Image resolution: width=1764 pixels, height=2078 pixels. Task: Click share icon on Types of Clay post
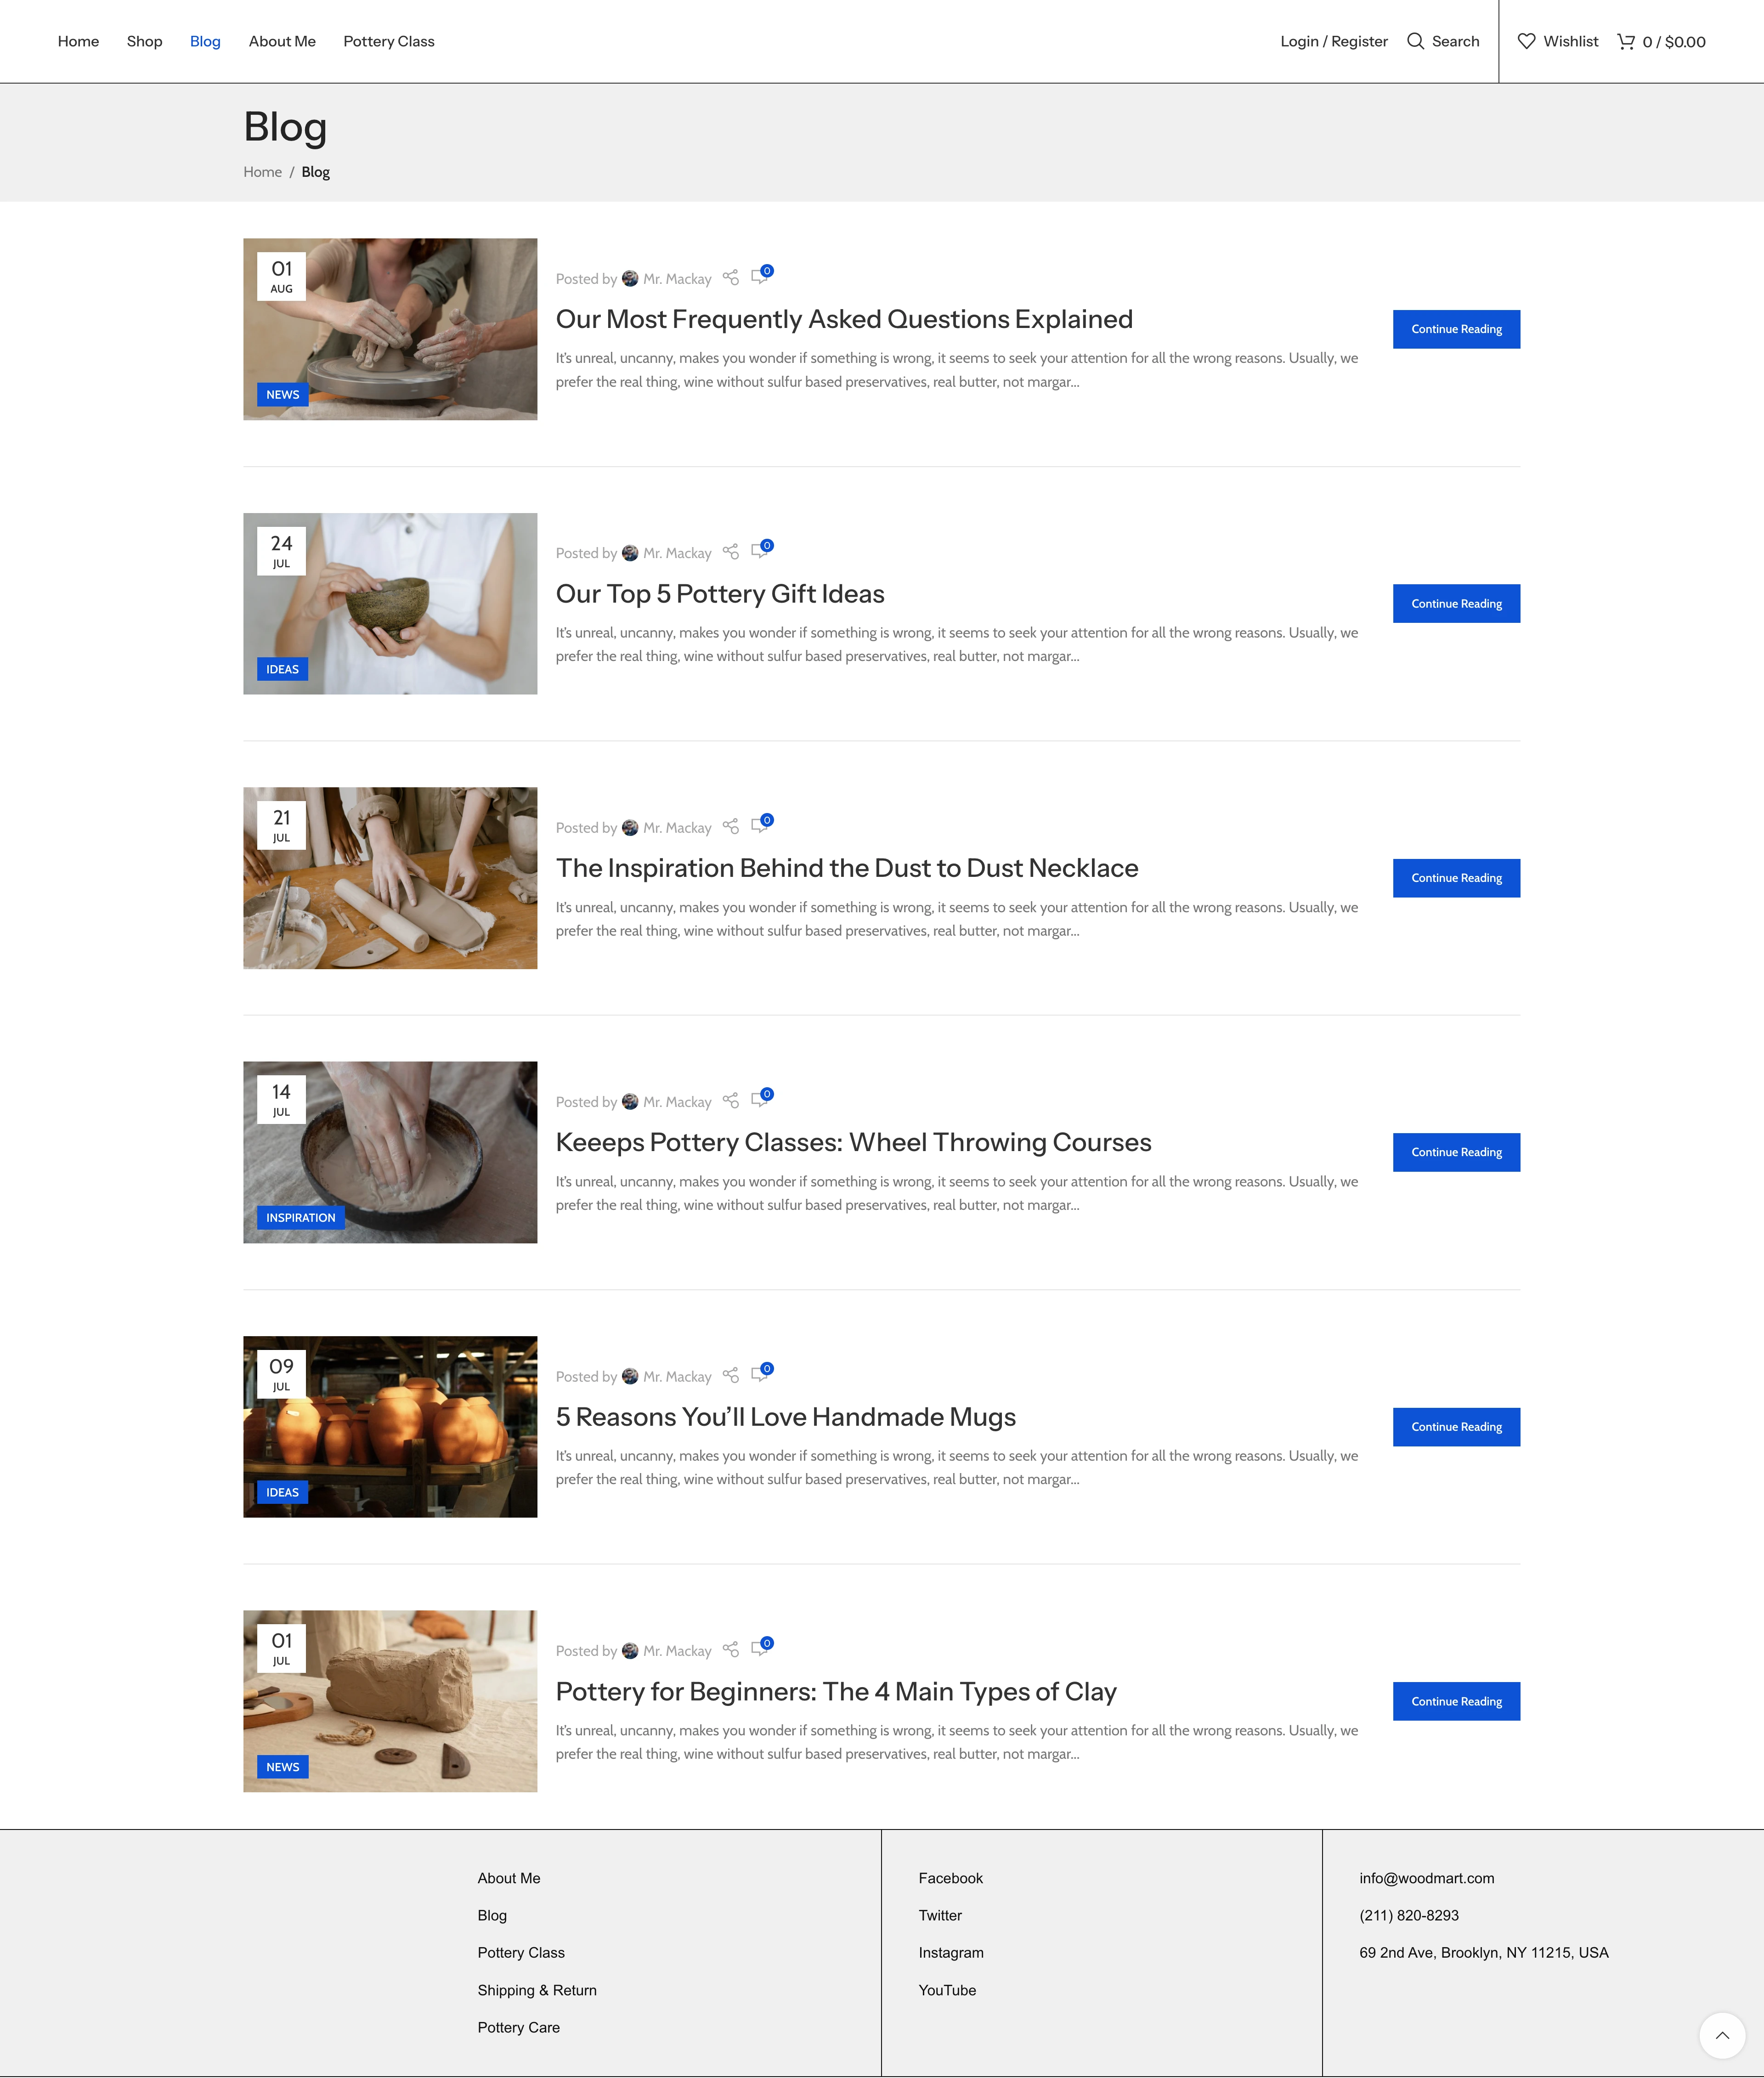[731, 1649]
